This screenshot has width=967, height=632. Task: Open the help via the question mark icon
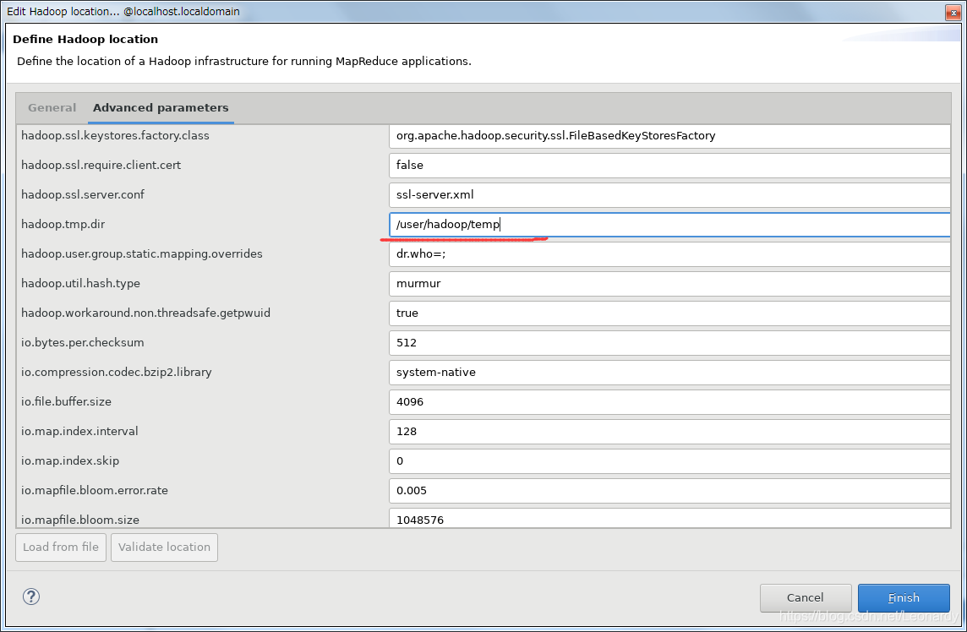pos(30,597)
